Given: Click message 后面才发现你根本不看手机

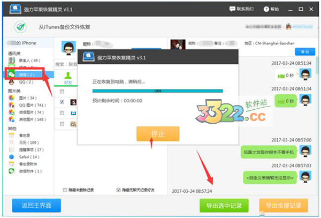Looking at the screenshot, I should point(269,152).
